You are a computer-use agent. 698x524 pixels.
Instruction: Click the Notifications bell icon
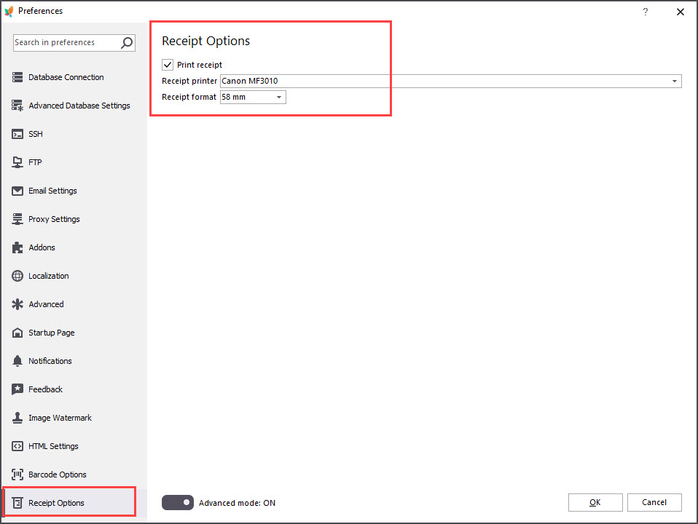click(x=17, y=361)
